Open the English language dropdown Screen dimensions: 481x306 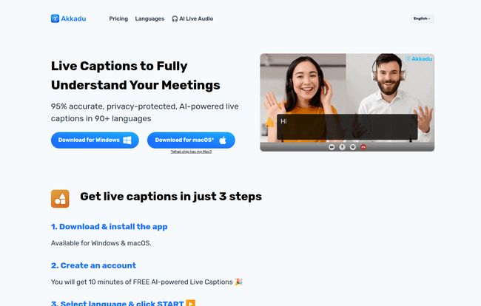point(422,18)
